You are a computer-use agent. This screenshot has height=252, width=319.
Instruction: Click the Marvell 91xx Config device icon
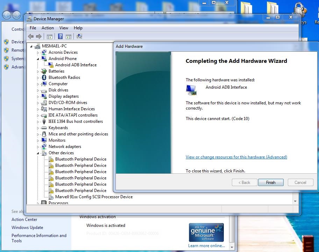tap(51, 197)
